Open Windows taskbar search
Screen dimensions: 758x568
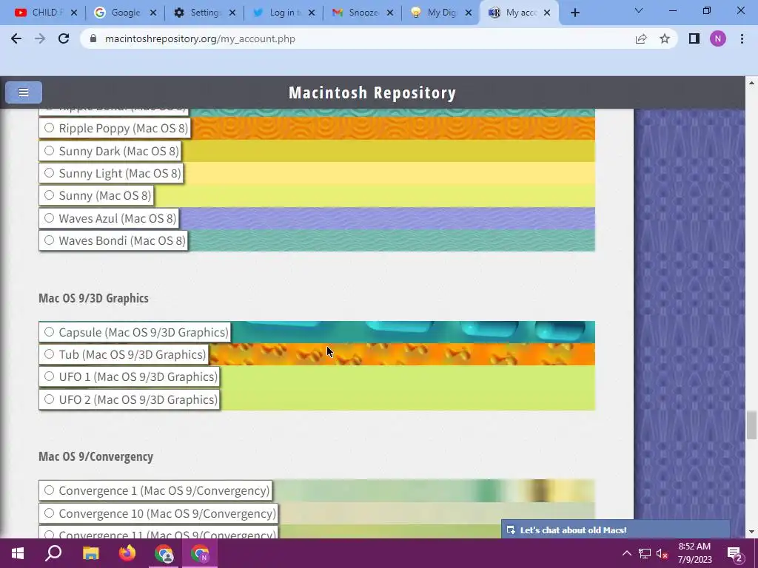click(53, 553)
